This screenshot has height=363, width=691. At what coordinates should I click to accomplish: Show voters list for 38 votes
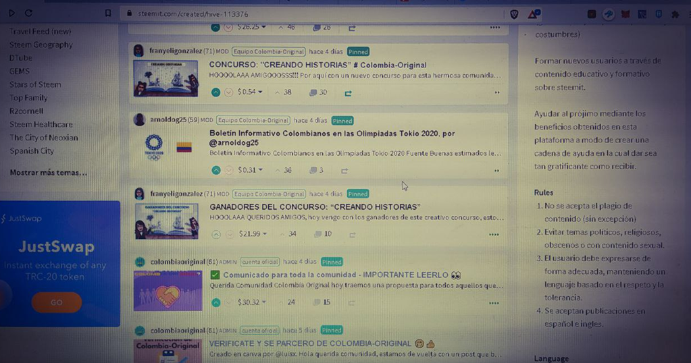pos(284,92)
